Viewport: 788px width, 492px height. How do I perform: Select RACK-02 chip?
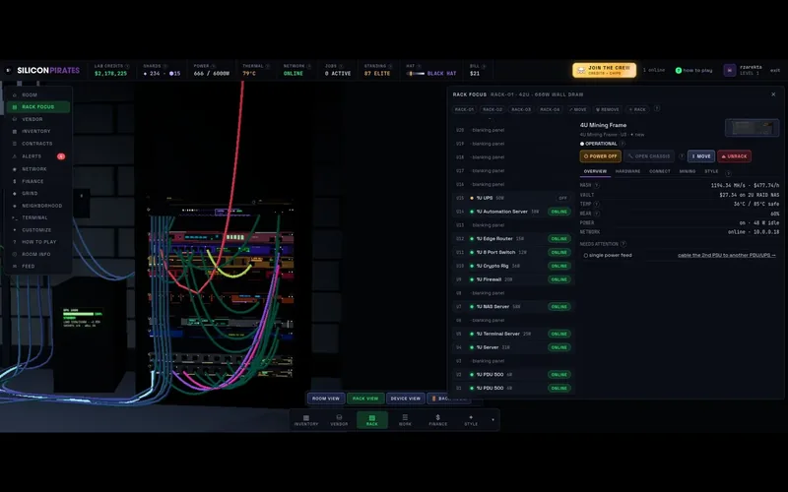(x=492, y=109)
